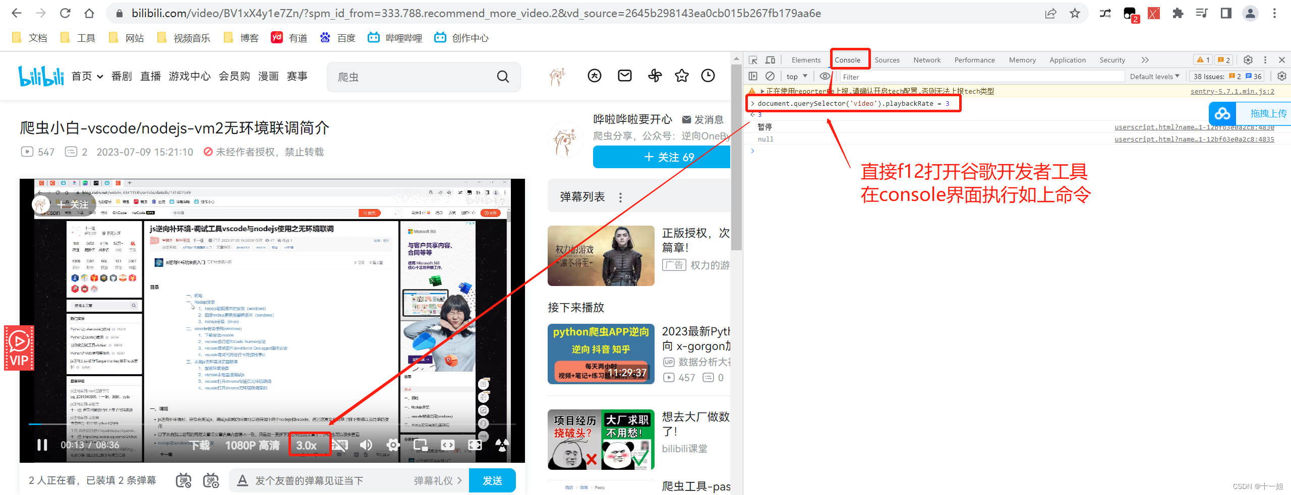1291x495 pixels.
Task: Expand the 首页 dropdown menu
Action: tap(87, 76)
